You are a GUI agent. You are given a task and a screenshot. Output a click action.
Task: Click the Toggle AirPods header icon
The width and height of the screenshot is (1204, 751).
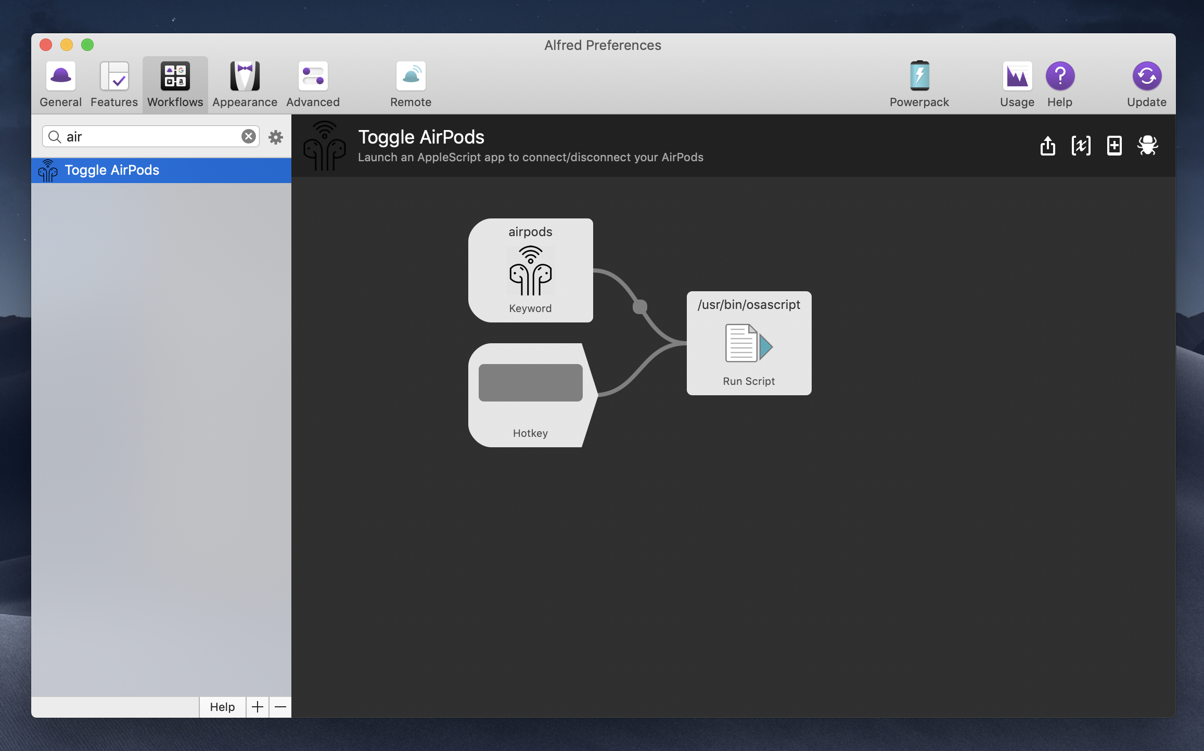tap(324, 146)
